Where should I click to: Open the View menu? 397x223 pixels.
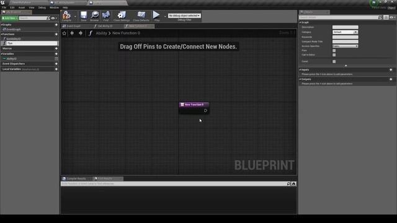[x=32, y=7]
